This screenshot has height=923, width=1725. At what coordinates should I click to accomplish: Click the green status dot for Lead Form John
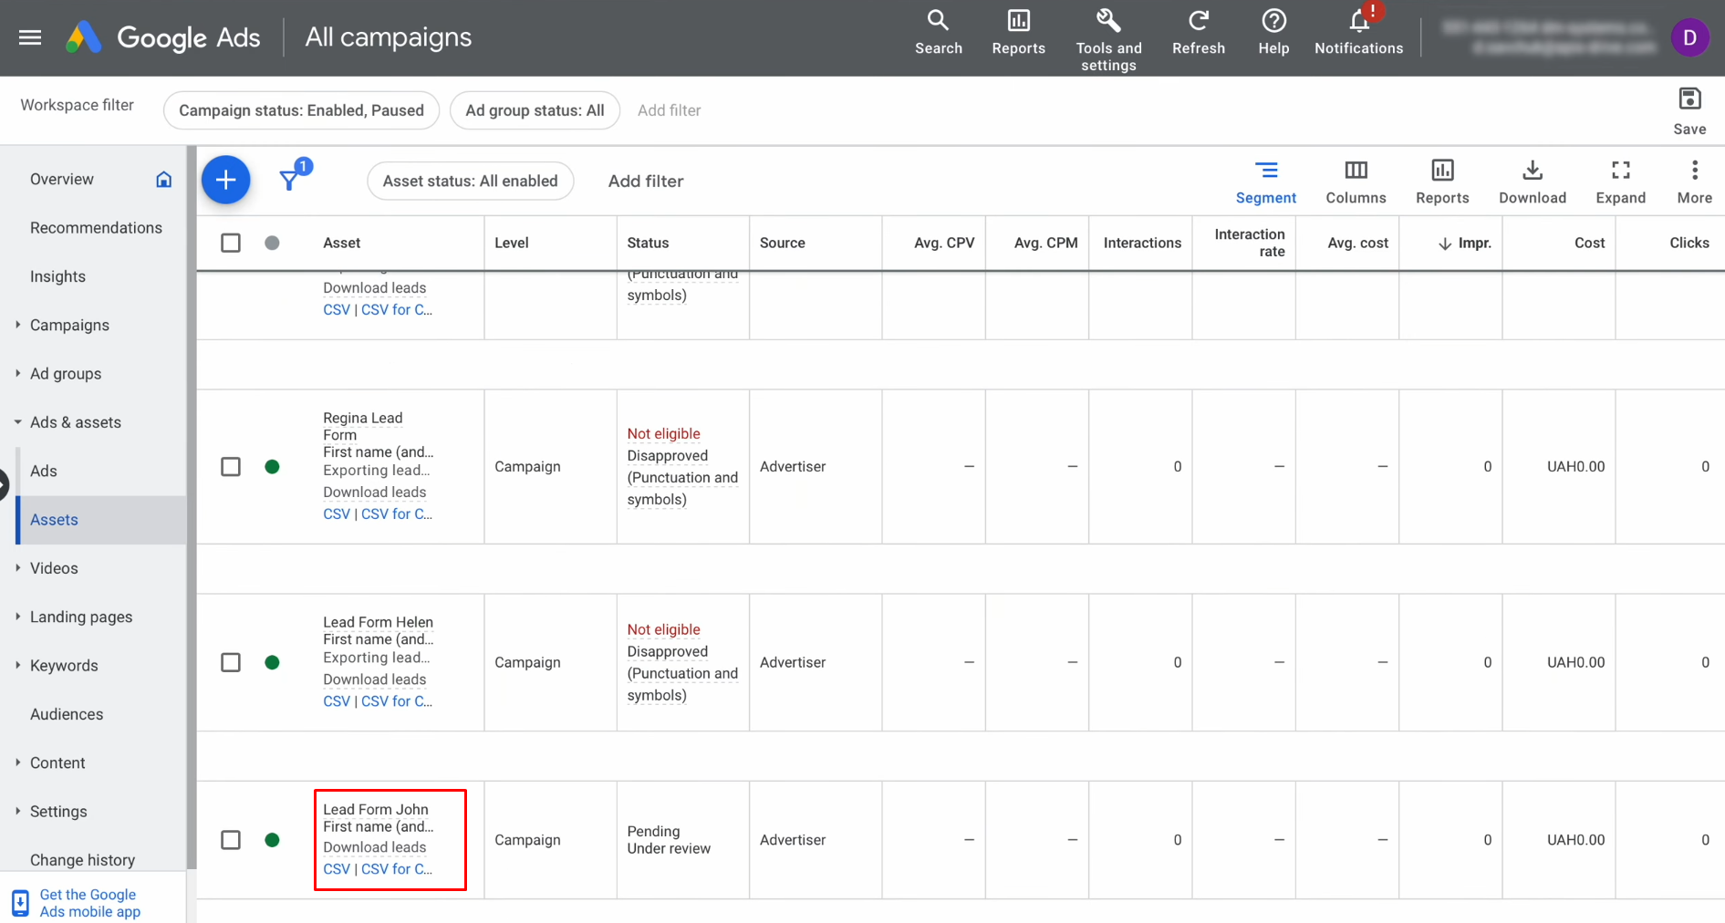click(x=272, y=840)
